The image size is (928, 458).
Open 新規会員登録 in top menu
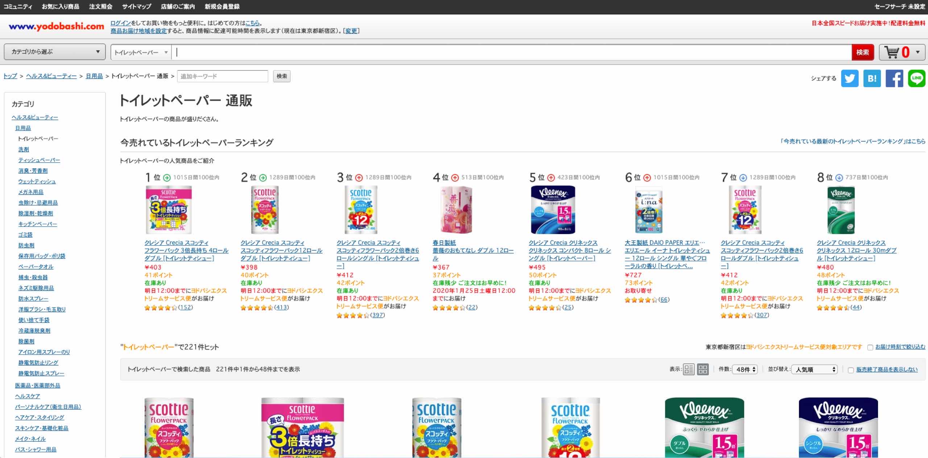point(222,7)
